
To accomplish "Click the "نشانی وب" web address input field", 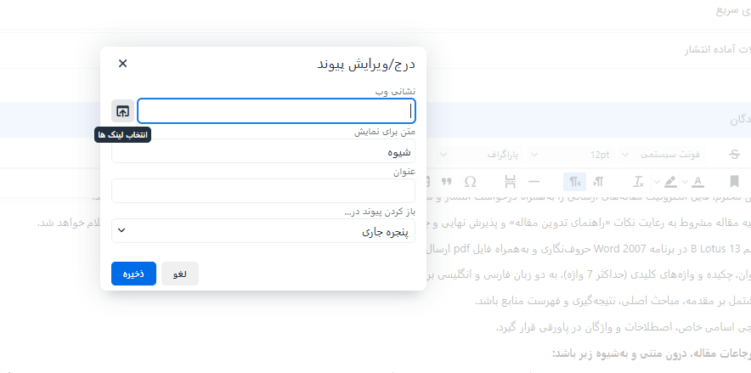I will tap(276, 111).
